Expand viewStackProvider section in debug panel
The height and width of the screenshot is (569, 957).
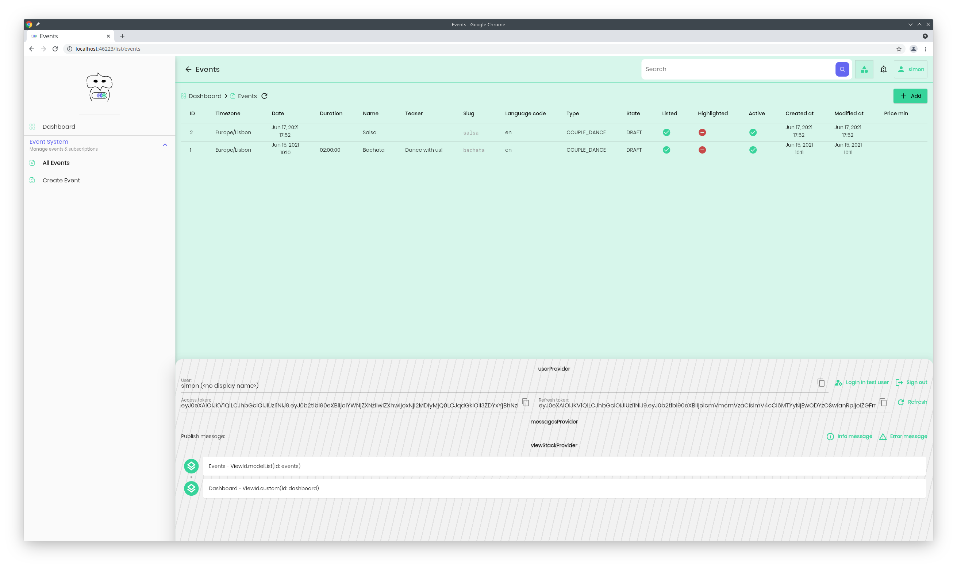pos(554,445)
